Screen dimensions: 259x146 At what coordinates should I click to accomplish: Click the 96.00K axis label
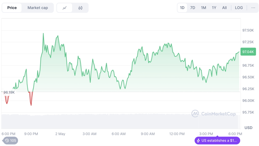click(x=248, y=101)
